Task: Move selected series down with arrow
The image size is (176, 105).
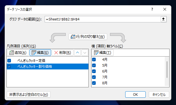Action: coord(85,53)
